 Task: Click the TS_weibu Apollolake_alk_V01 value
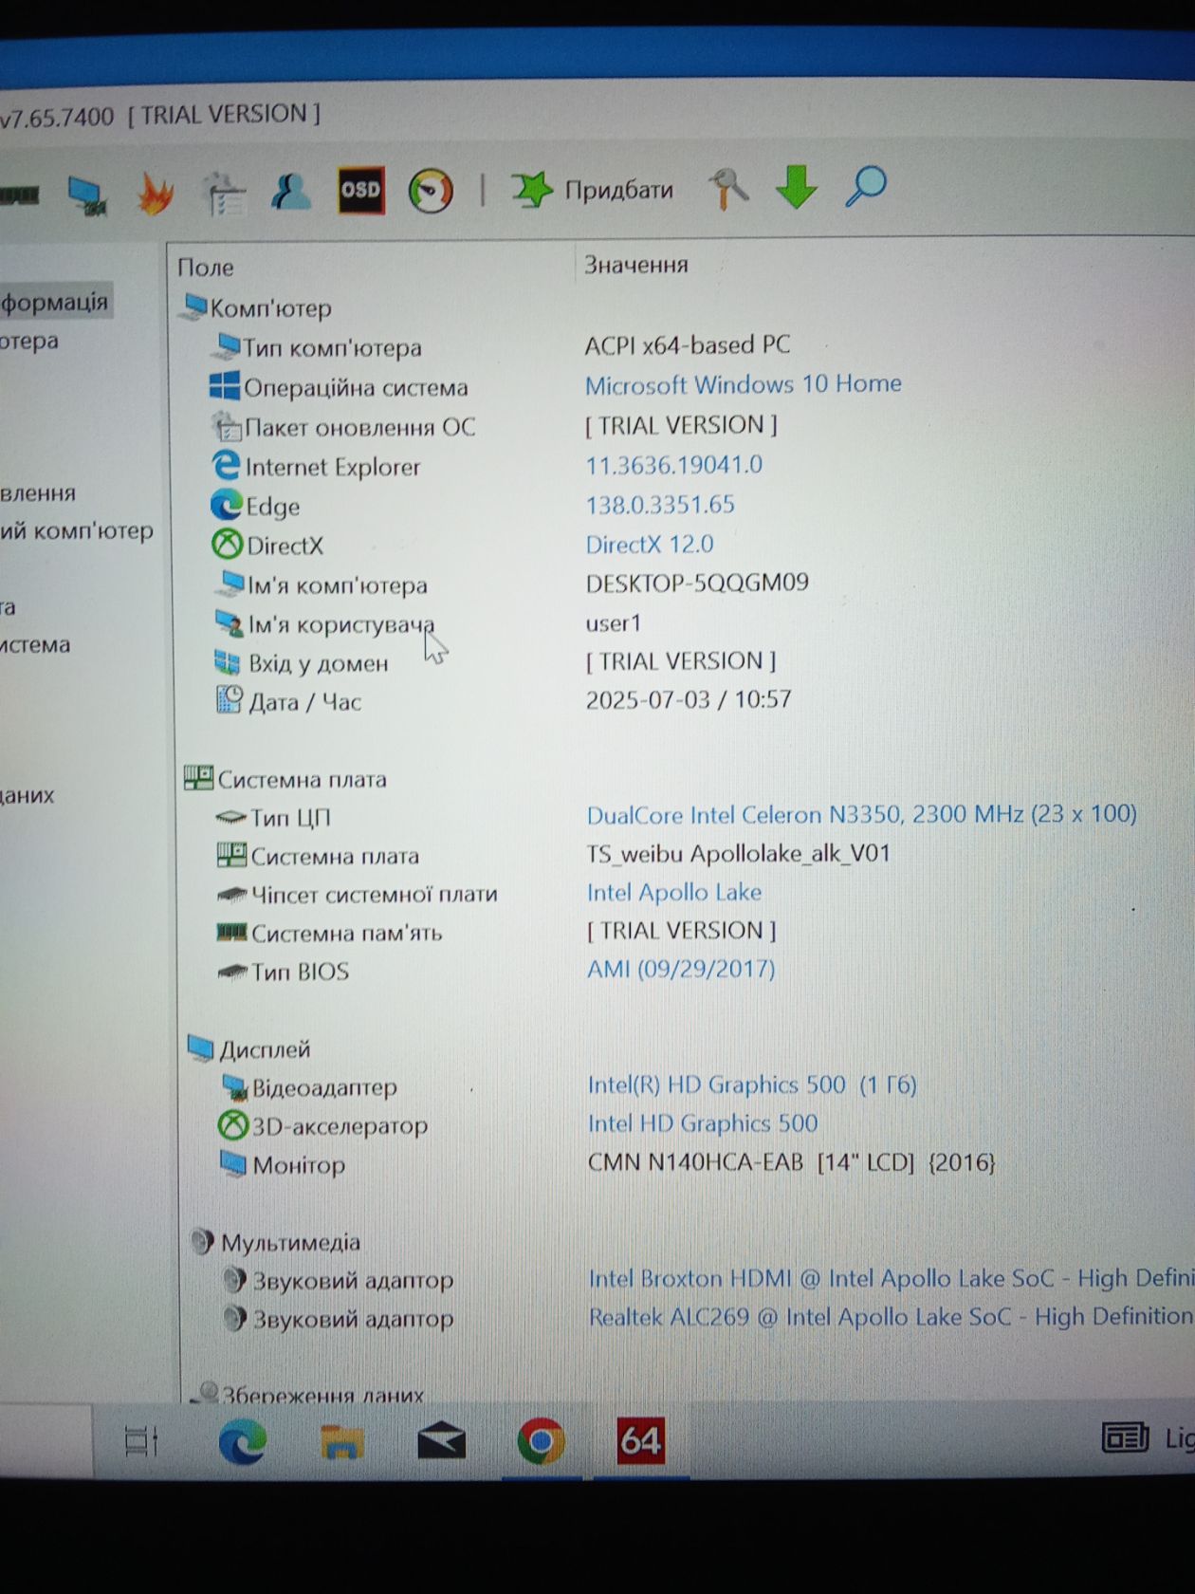coord(738,853)
